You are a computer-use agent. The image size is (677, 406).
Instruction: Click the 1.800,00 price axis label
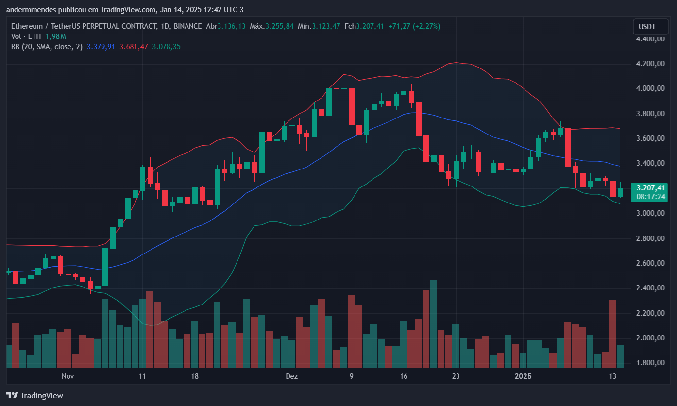pyautogui.click(x=650, y=363)
